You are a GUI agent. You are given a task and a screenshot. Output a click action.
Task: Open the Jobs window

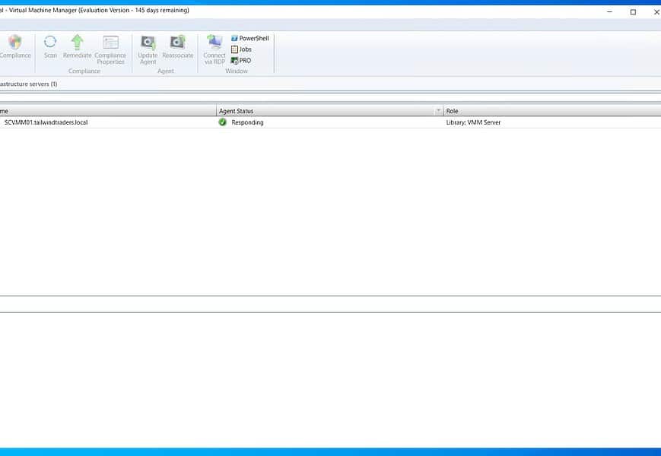point(241,49)
